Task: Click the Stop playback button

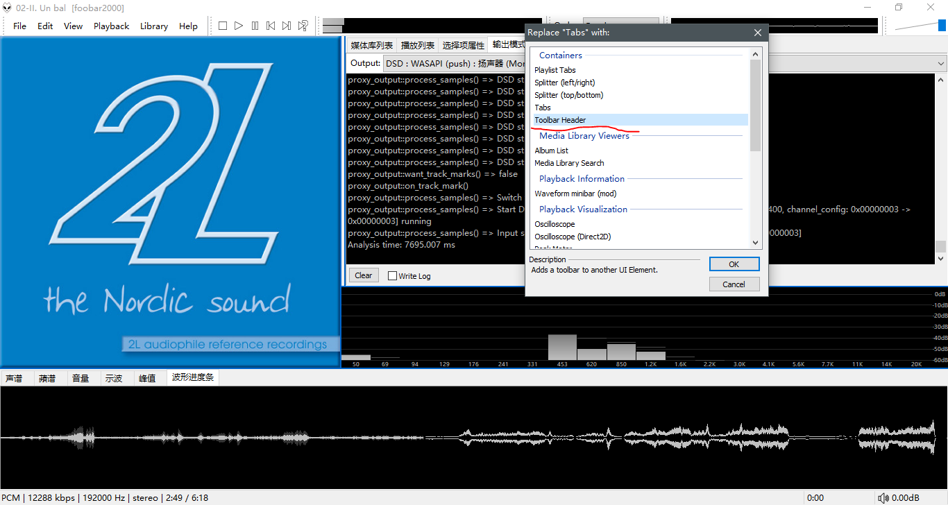Action: pyautogui.click(x=223, y=26)
